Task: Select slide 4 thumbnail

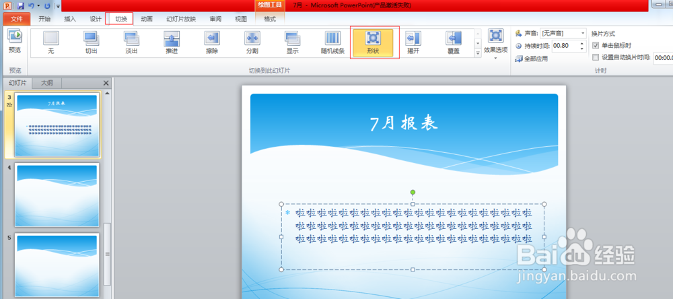Action: point(57,195)
